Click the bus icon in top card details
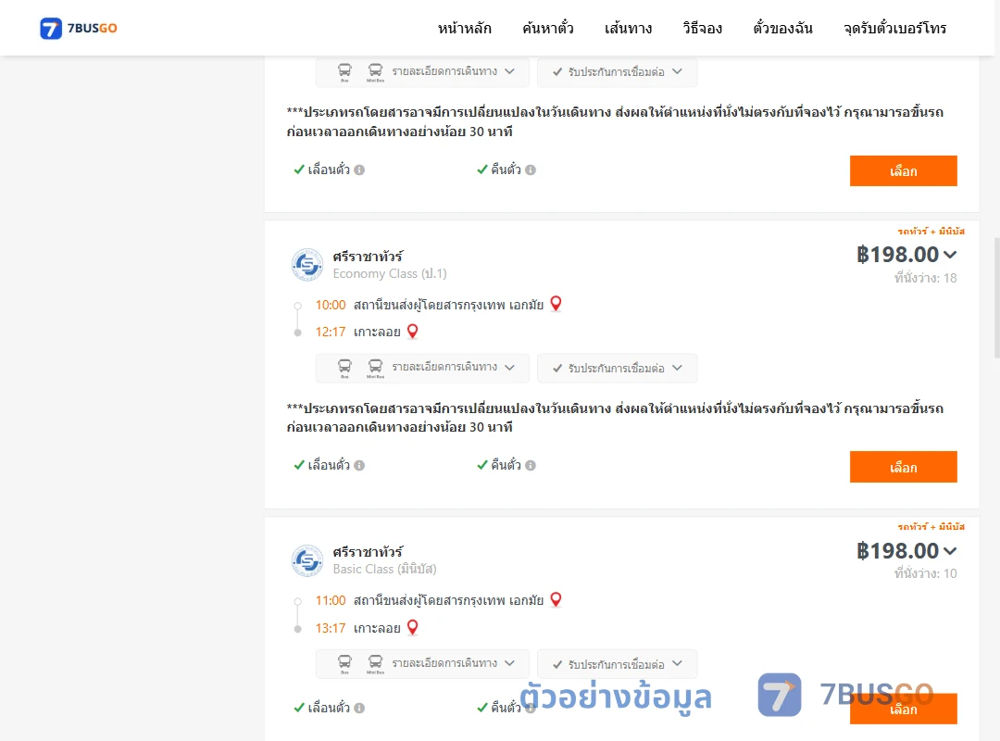 [x=344, y=71]
